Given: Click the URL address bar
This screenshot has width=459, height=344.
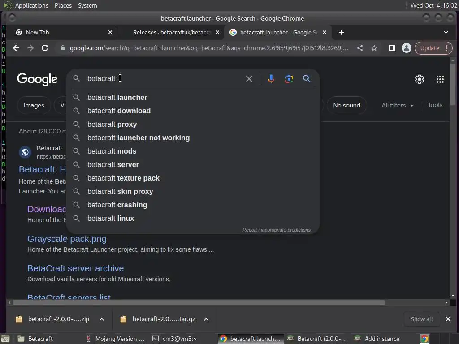Looking at the screenshot, I should click(209, 48).
